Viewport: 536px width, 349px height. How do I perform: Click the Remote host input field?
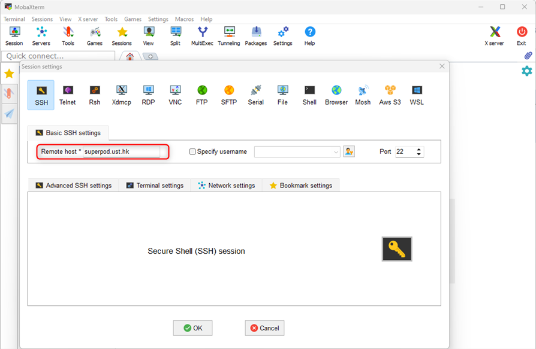121,152
